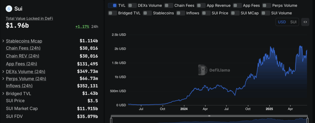The width and height of the screenshot is (315, 123).
Task: Toggle the TVL chart series
Action: pyautogui.click(x=113, y=6)
